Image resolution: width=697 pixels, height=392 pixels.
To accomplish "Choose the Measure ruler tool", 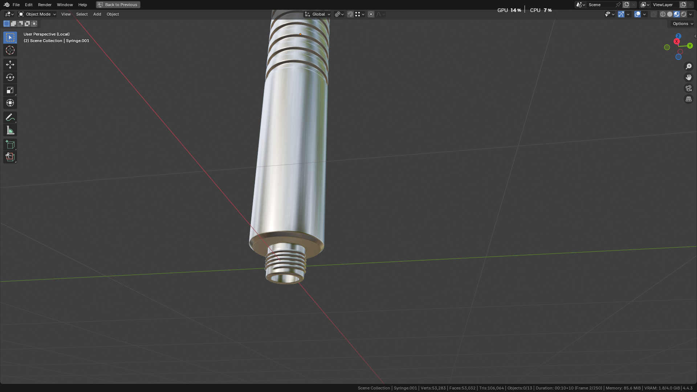I will click(x=10, y=130).
